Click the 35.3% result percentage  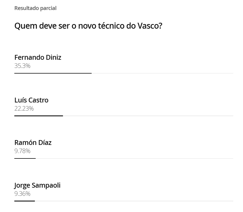click(x=22, y=66)
